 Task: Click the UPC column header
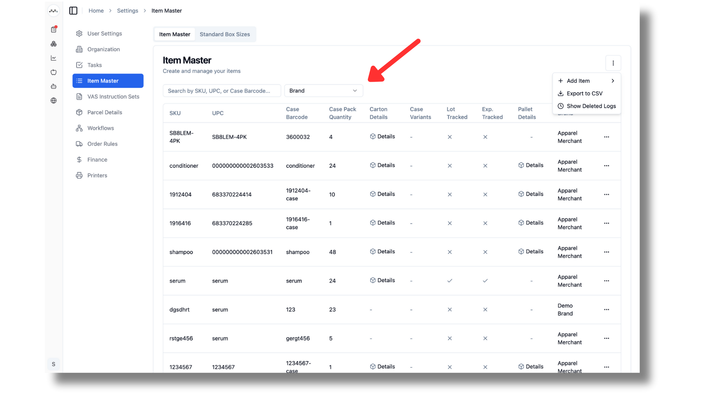218,113
